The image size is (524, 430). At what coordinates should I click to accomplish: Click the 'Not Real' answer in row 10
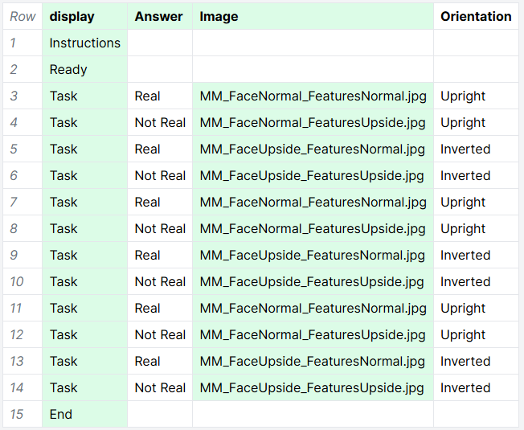[x=160, y=281]
